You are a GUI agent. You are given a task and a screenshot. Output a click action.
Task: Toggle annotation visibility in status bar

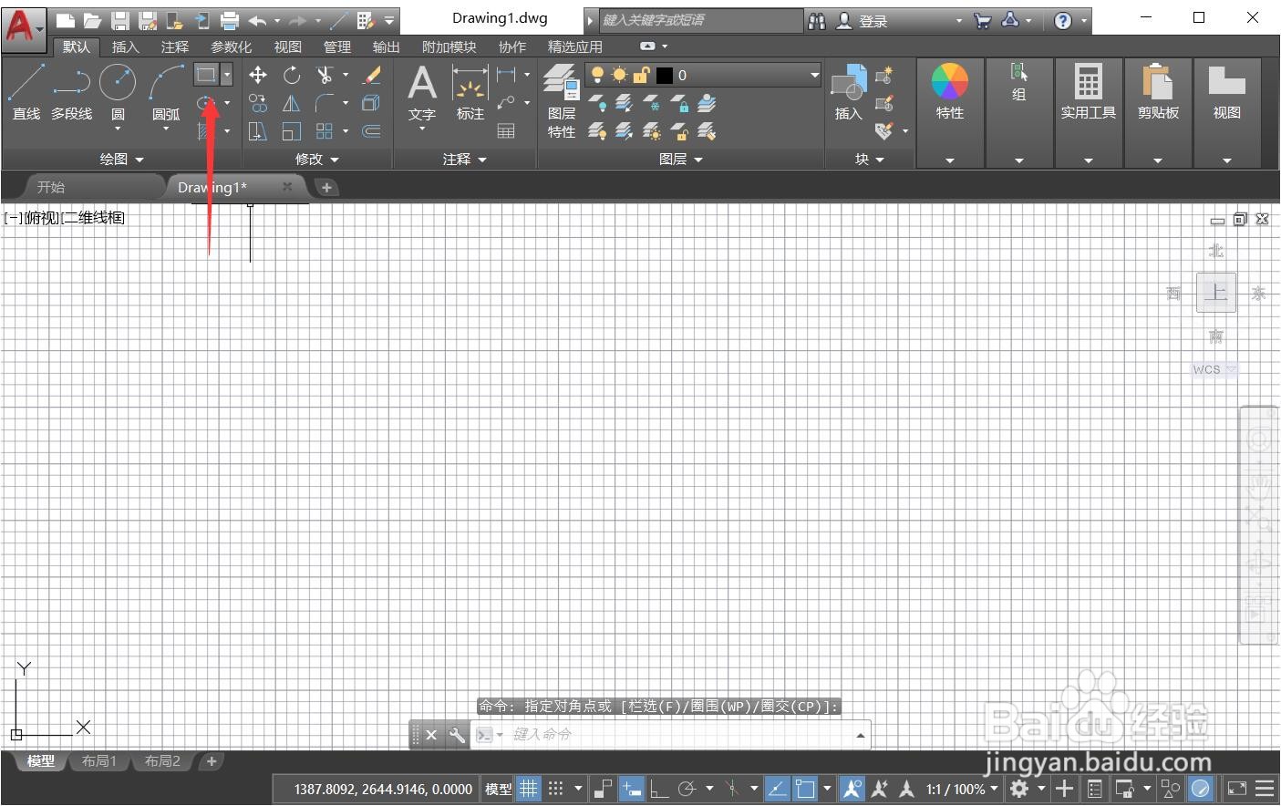(x=852, y=789)
